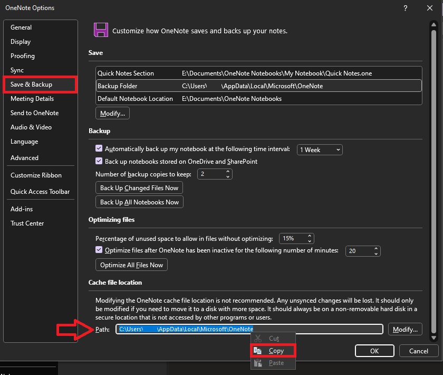Click the scroll up arrow
Image resolution: width=443 pixels, height=375 pixels.
(434, 25)
